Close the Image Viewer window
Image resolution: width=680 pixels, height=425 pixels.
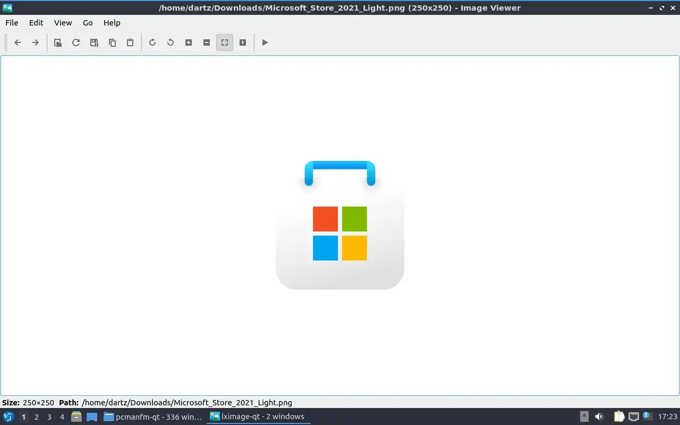(x=673, y=7)
